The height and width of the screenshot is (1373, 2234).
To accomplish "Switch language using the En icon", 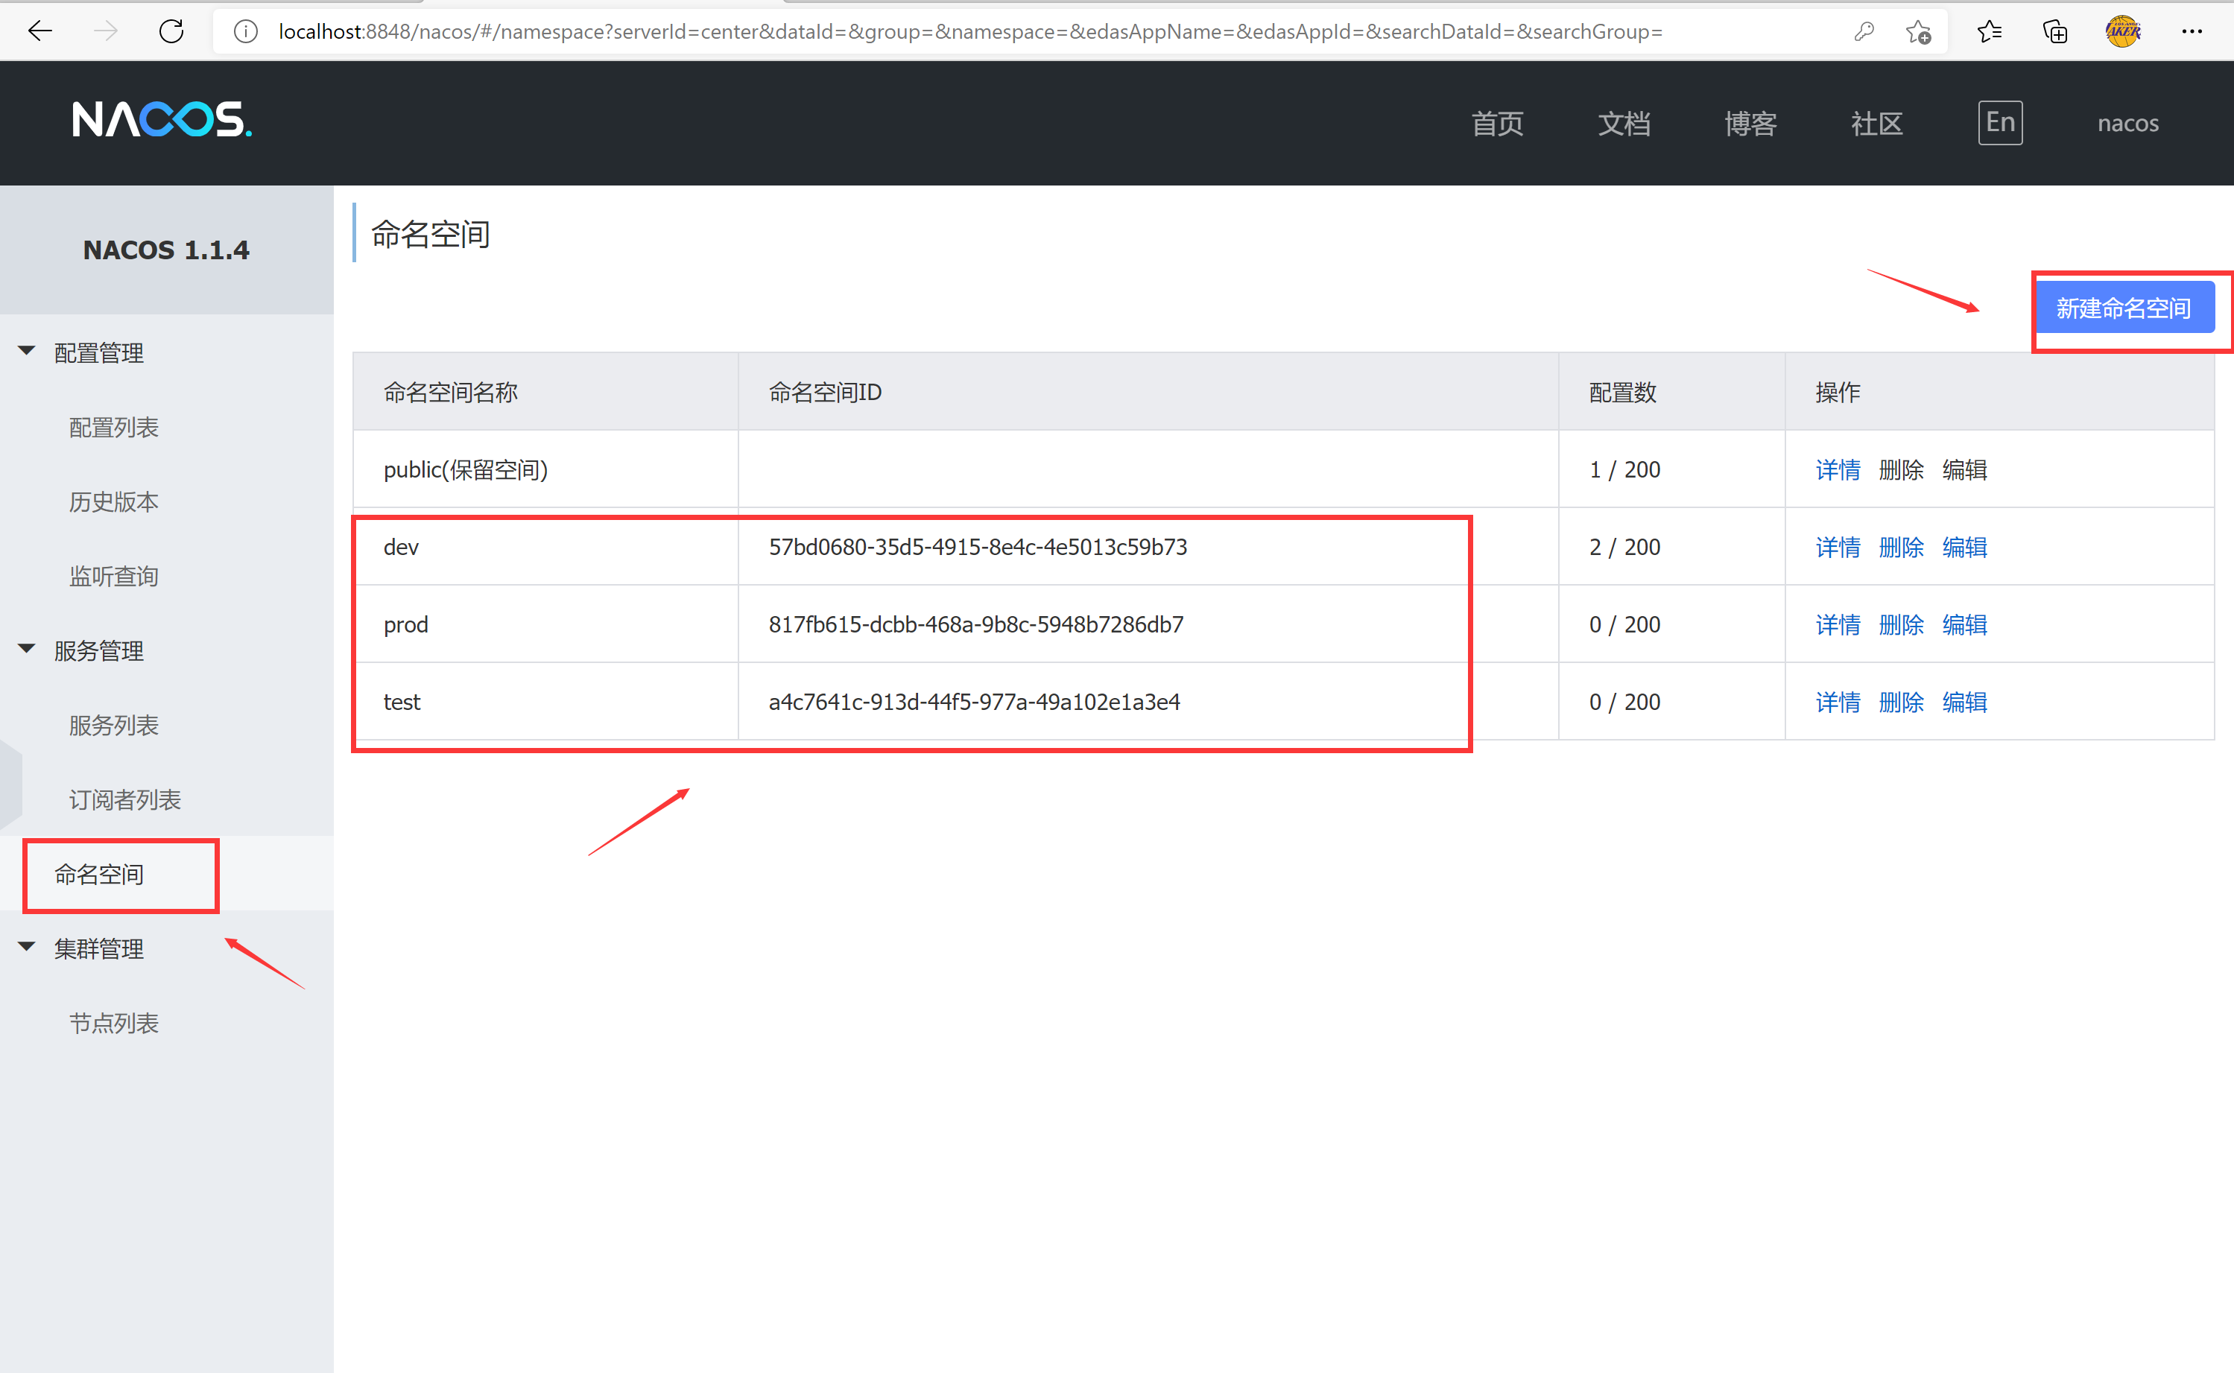I will coord(2000,121).
